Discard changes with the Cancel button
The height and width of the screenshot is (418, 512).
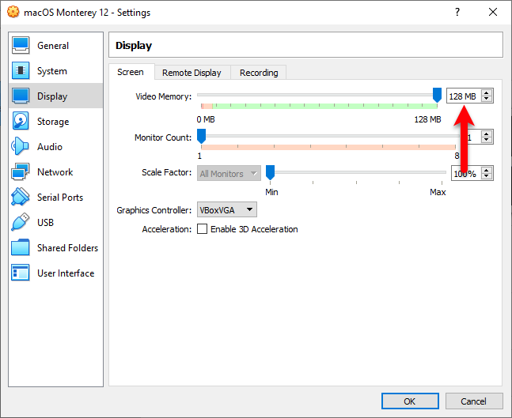(x=473, y=401)
